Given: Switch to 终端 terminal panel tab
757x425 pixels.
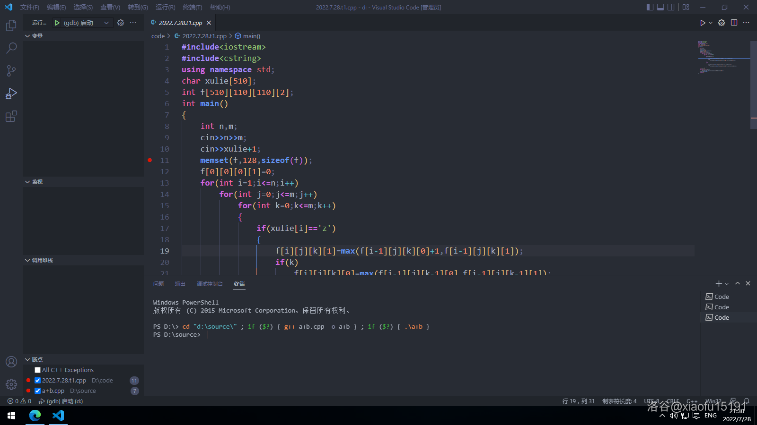Looking at the screenshot, I should [239, 284].
